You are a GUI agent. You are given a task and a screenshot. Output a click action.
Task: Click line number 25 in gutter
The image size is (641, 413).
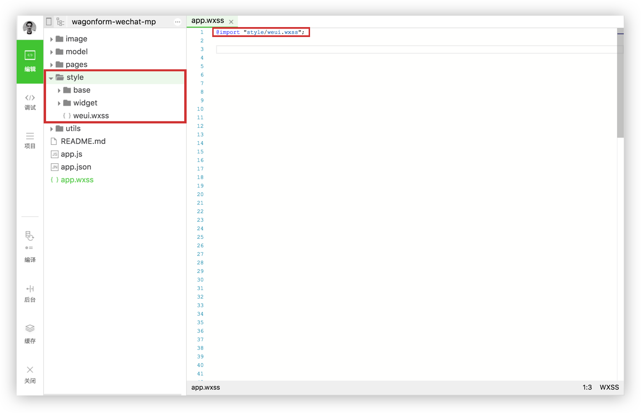200,237
